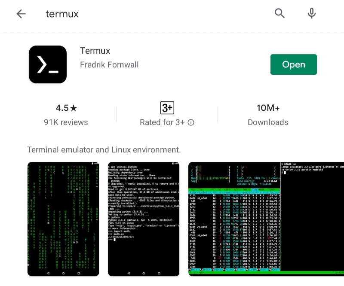Tap the Downloads label

tap(268, 122)
